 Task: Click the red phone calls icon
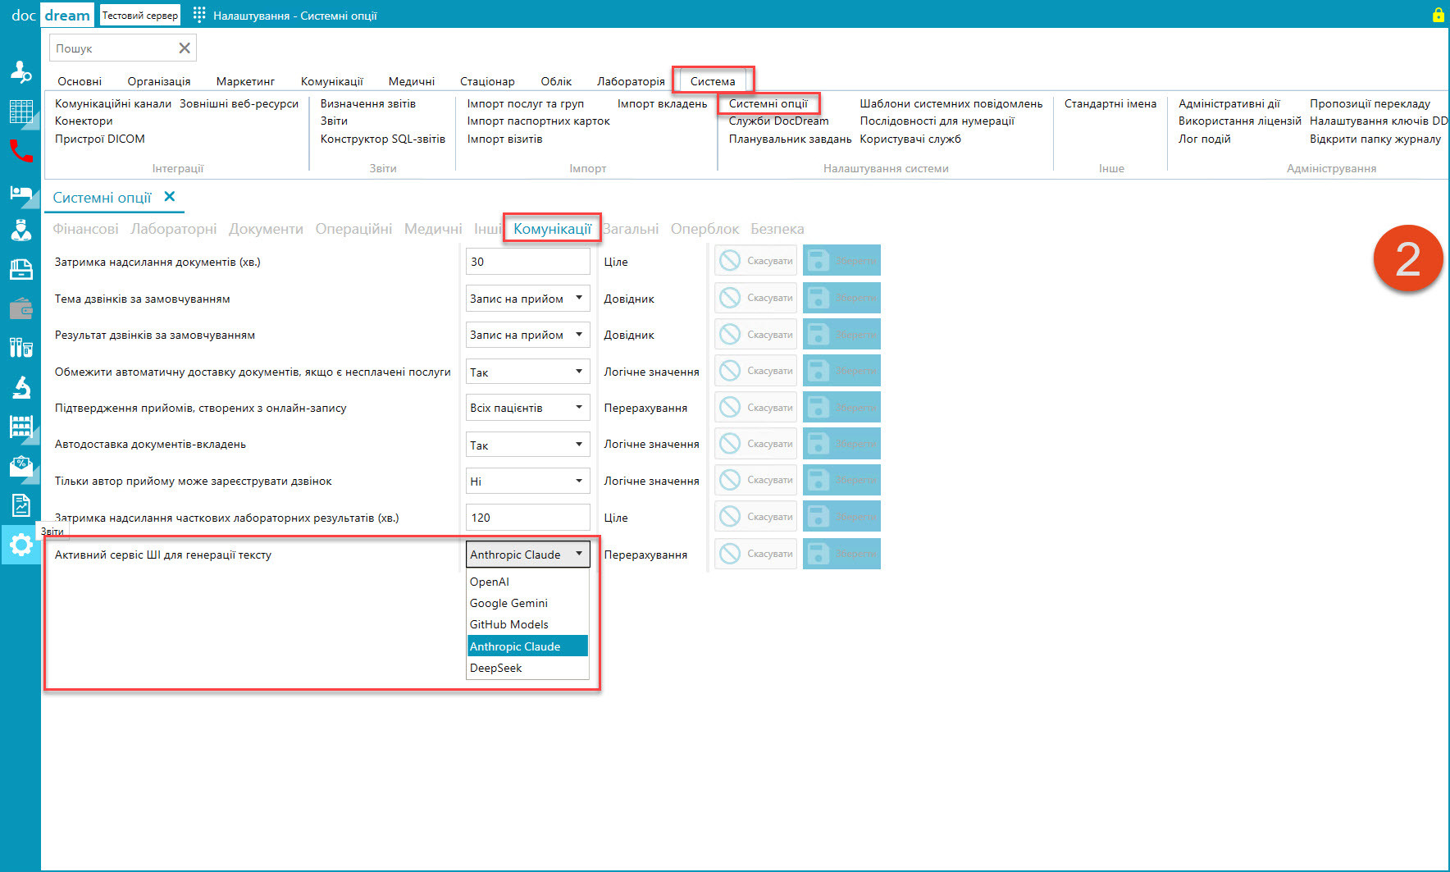click(21, 151)
